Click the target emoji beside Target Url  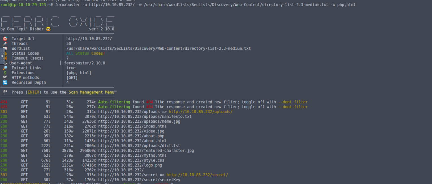[x=5, y=39]
